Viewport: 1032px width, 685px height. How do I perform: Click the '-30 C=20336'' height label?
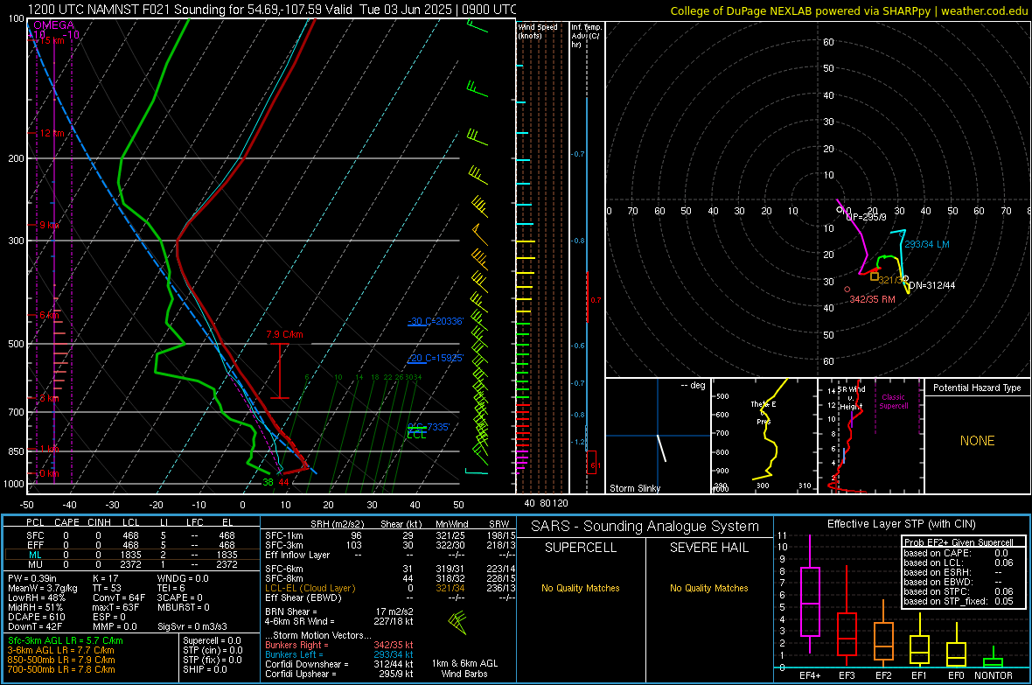436,321
